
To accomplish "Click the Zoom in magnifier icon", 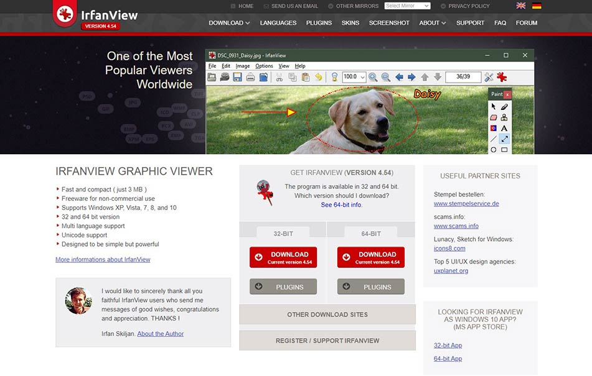I will [x=373, y=77].
